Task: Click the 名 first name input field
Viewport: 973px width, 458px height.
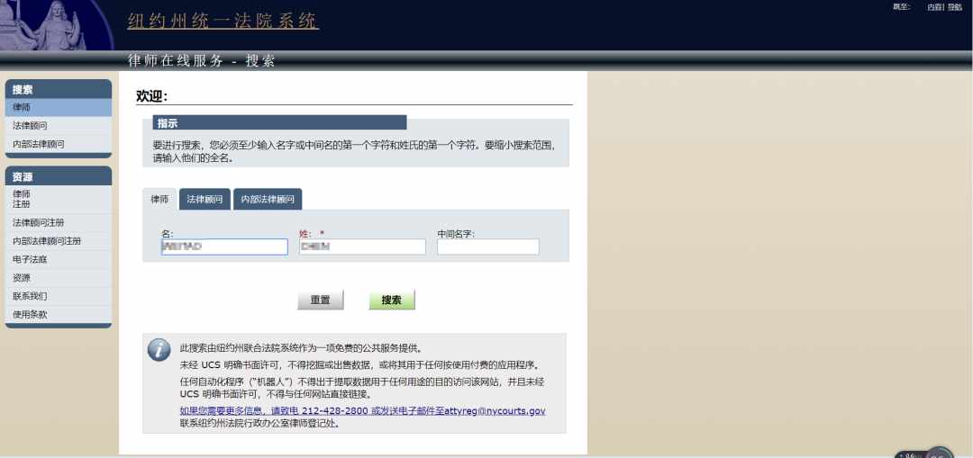Action: click(x=224, y=247)
